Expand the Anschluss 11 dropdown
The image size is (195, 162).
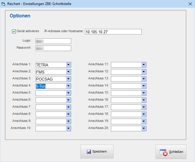(x=144, y=65)
